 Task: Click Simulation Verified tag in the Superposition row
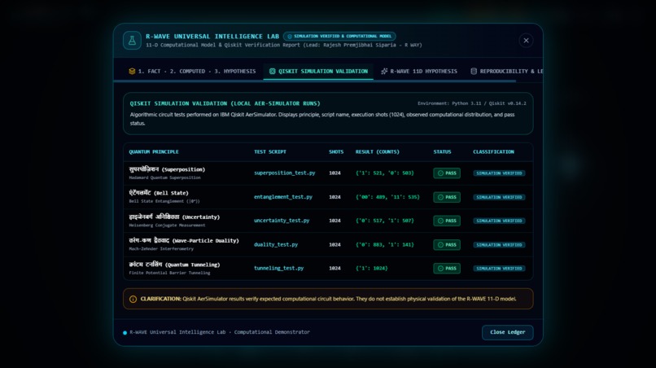pyautogui.click(x=499, y=173)
